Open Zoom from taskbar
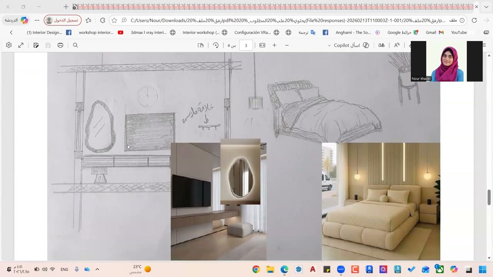 pyautogui.click(x=341, y=269)
